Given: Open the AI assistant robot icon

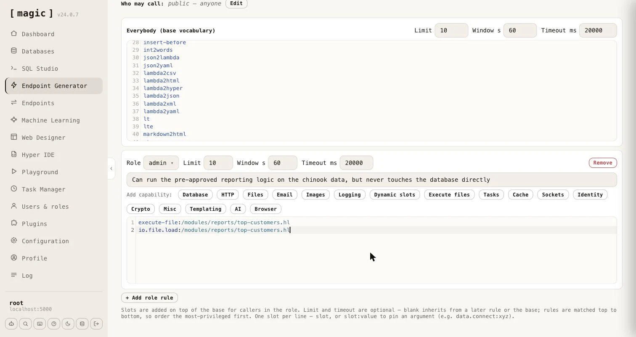Looking at the screenshot, I should [11, 324].
